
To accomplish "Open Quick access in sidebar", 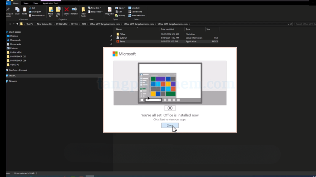I will (x=15, y=32).
